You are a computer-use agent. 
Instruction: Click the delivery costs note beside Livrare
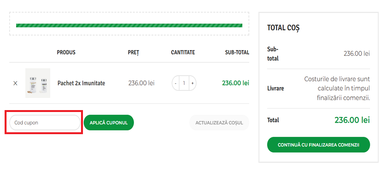(337, 88)
